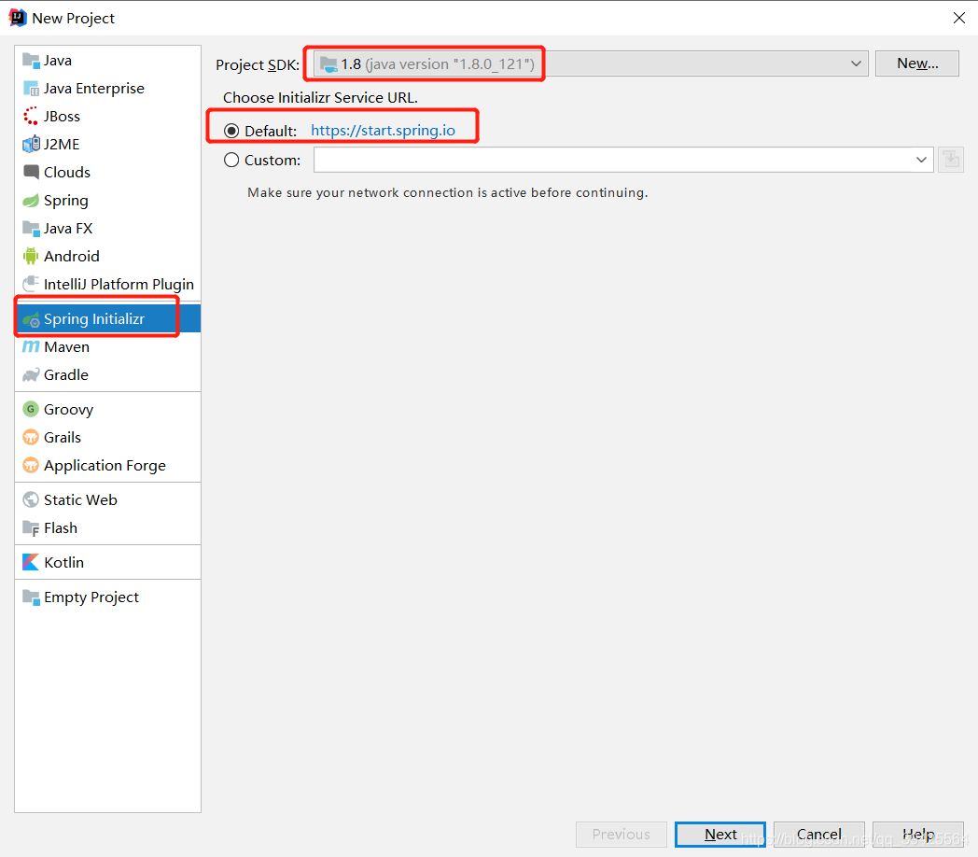Image resolution: width=978 pixels, height=857 pixels.
Task: Select the Application Forge list entry
Action: coord(108,465)
